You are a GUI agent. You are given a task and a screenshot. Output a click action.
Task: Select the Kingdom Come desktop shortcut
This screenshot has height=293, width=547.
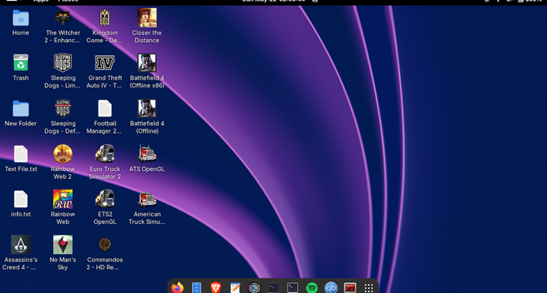[105, 18]
